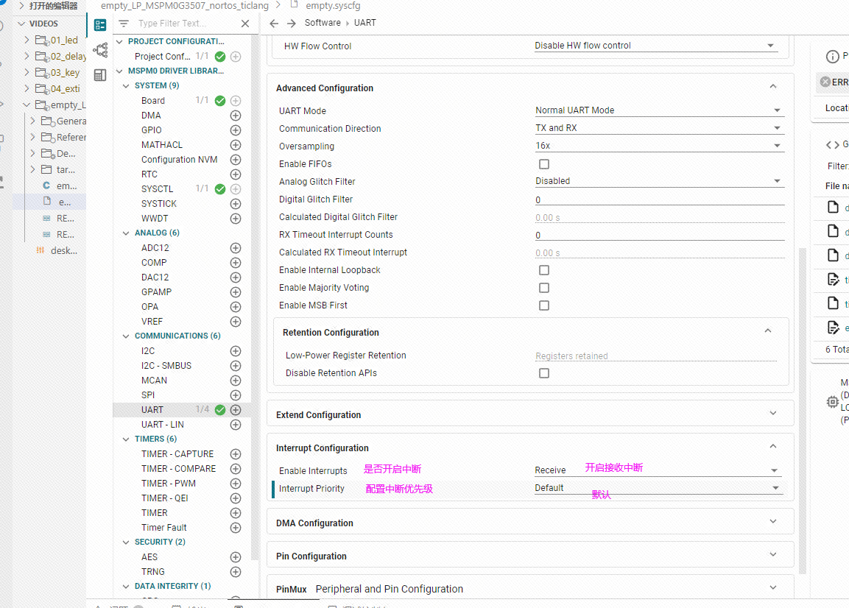The image size is (849, 608).
Task: Collapse the ANALOG (6) group
Action: pyautogui.click(x=126, y=233)
